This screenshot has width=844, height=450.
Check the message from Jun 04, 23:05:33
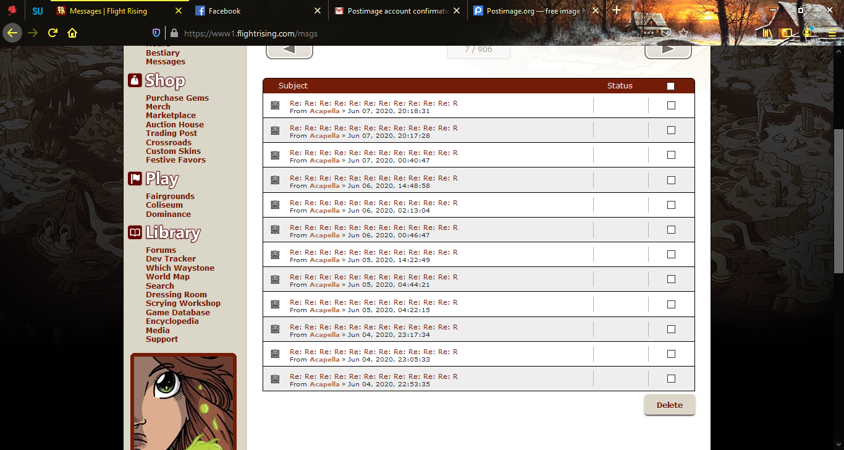[671, 354]
